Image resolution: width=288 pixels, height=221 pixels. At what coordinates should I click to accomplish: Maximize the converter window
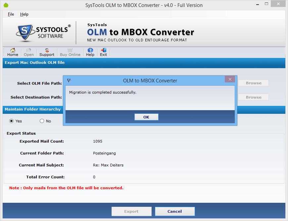click(x=266, y=4)
